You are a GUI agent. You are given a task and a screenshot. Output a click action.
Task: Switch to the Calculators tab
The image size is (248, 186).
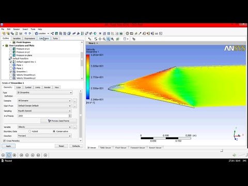tap(44, 38)
